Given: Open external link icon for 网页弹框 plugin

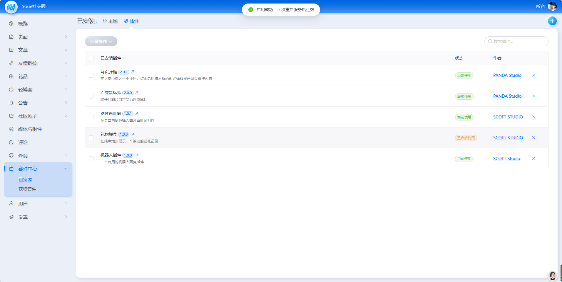Looking at the screenshot, I should [x=133, y=72].
